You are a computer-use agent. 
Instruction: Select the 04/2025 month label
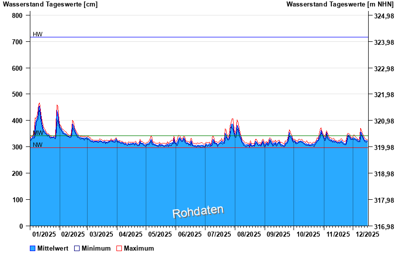coord(131,234)
